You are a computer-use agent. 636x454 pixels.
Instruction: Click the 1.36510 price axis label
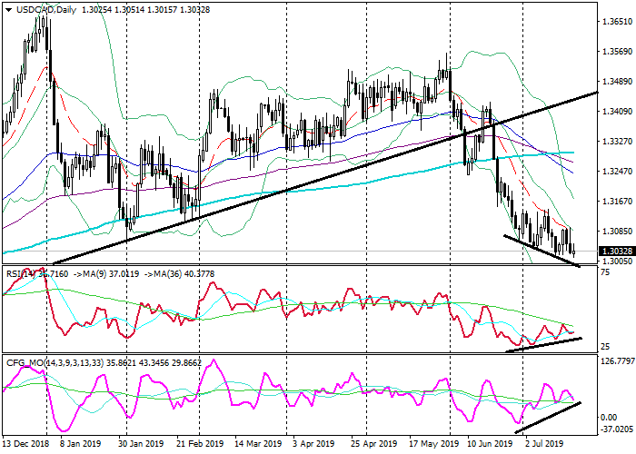point(617,21)
